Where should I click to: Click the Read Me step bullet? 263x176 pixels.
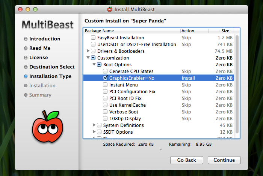tap(26, 48)
